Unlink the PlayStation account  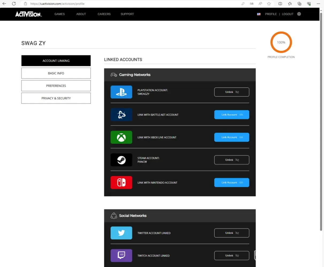pyautogui.click(x=231, y=92)
